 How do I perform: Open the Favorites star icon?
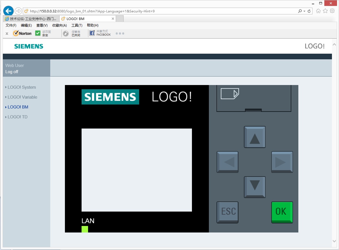[x=325, y=11]
